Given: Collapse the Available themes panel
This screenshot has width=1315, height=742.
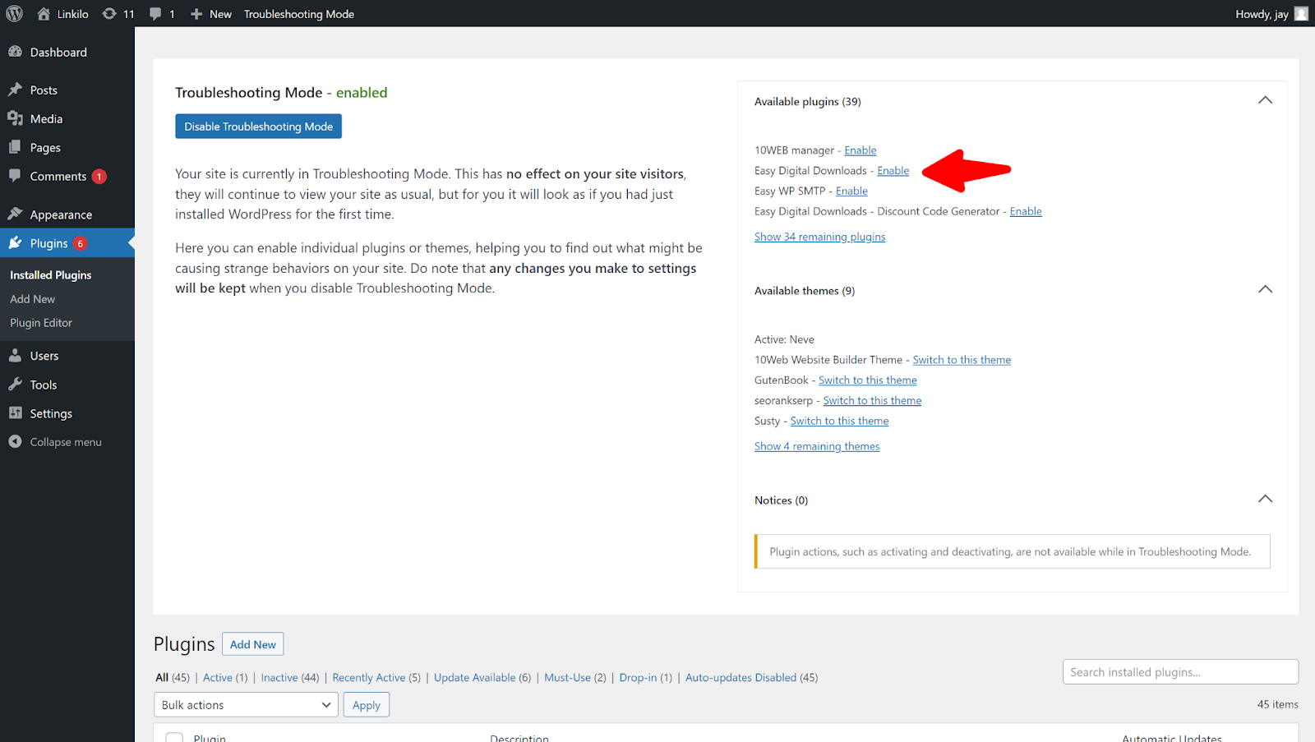Looking at the screenshot, I should 1265,289.
